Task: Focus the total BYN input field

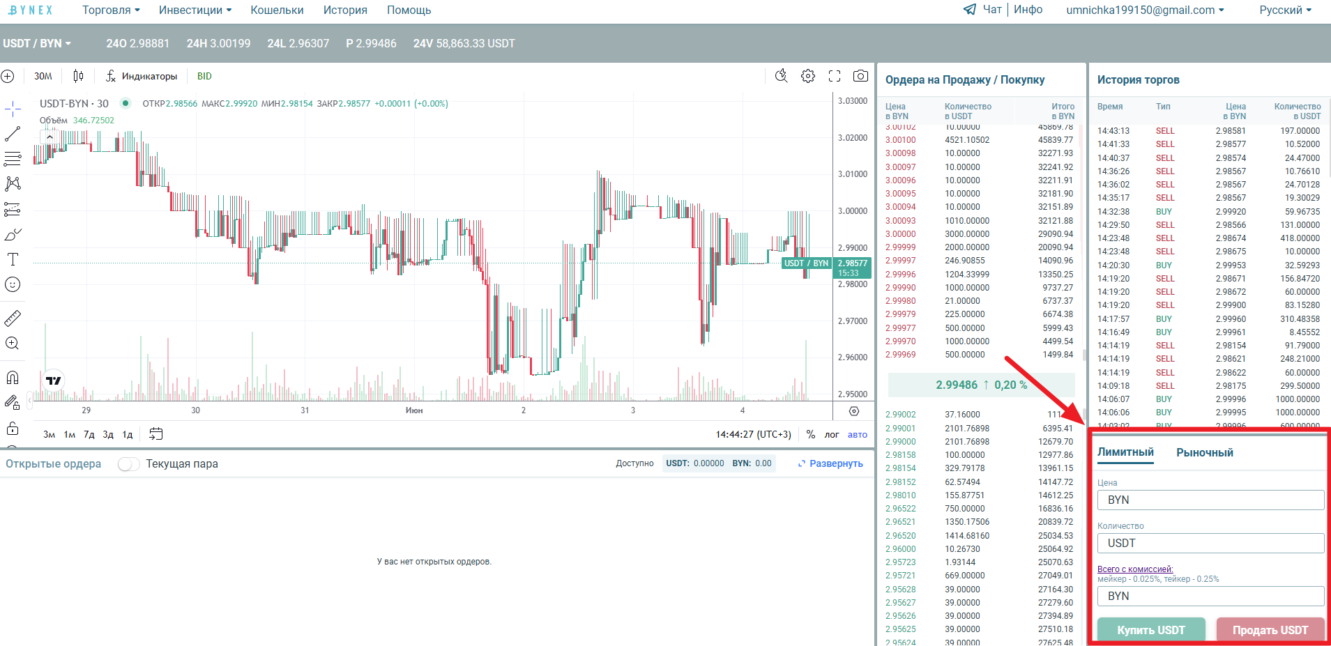Action: point(1210,596)
